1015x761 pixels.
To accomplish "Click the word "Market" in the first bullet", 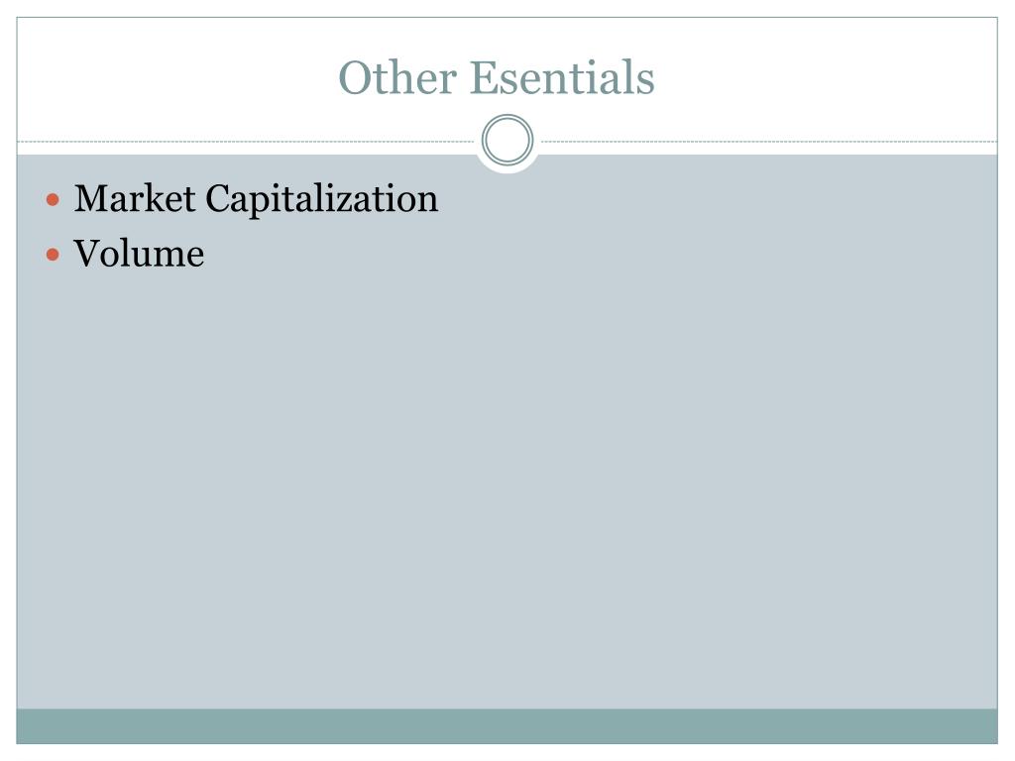I will [x=136, y=199].
